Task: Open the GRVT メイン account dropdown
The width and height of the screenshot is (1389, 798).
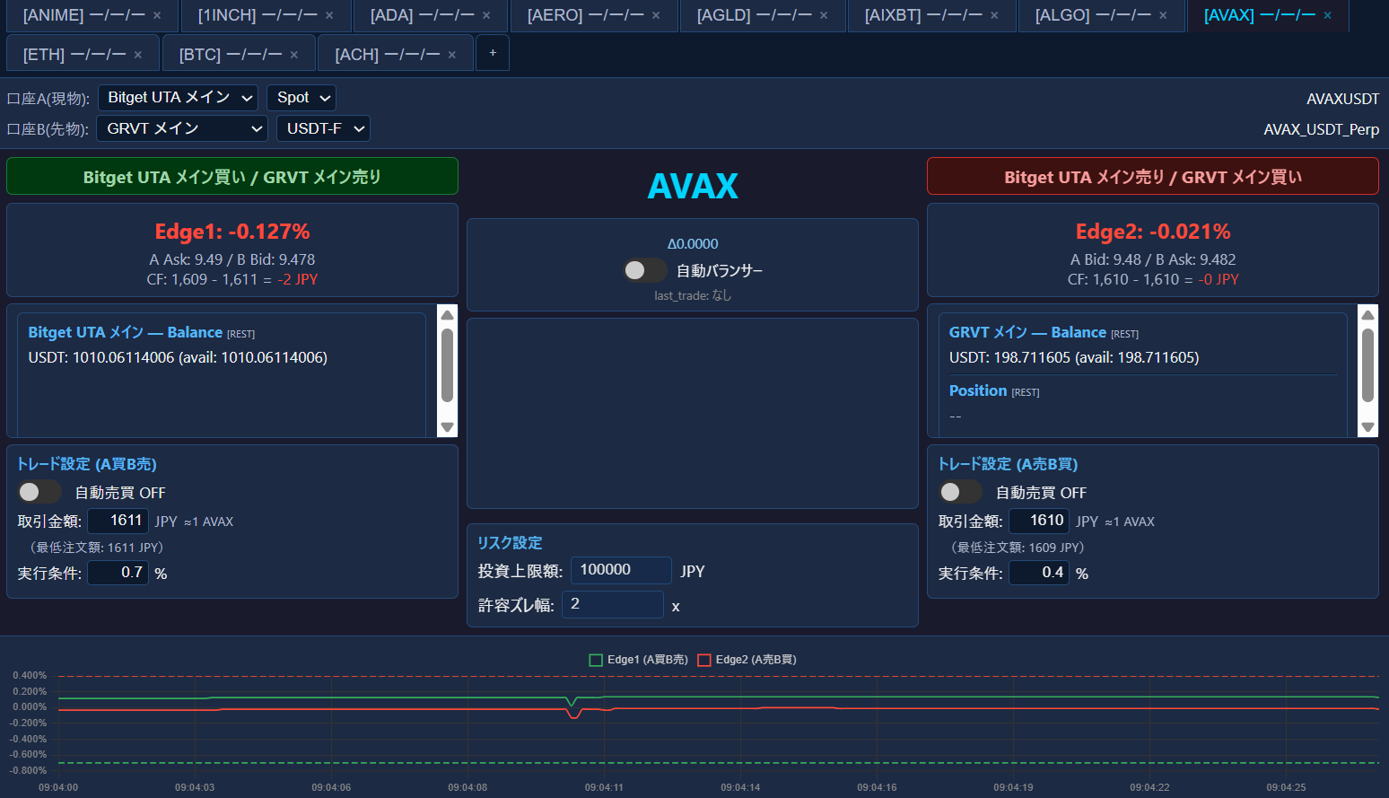Action: (x=182, y=129)
